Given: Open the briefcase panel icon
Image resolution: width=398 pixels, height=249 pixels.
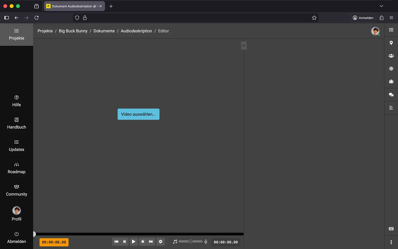Looking at the screenshot, I should tap(391, 82).
